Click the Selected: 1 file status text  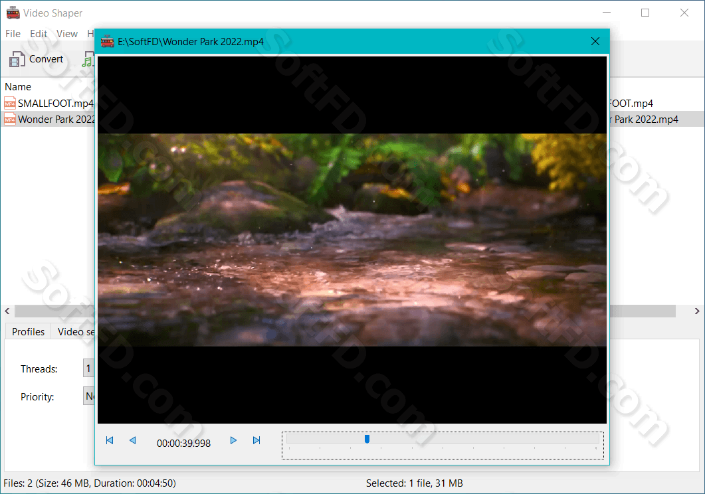point(414,483)
